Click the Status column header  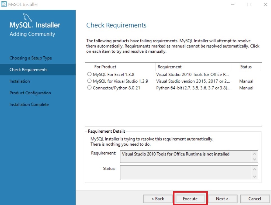246,67
